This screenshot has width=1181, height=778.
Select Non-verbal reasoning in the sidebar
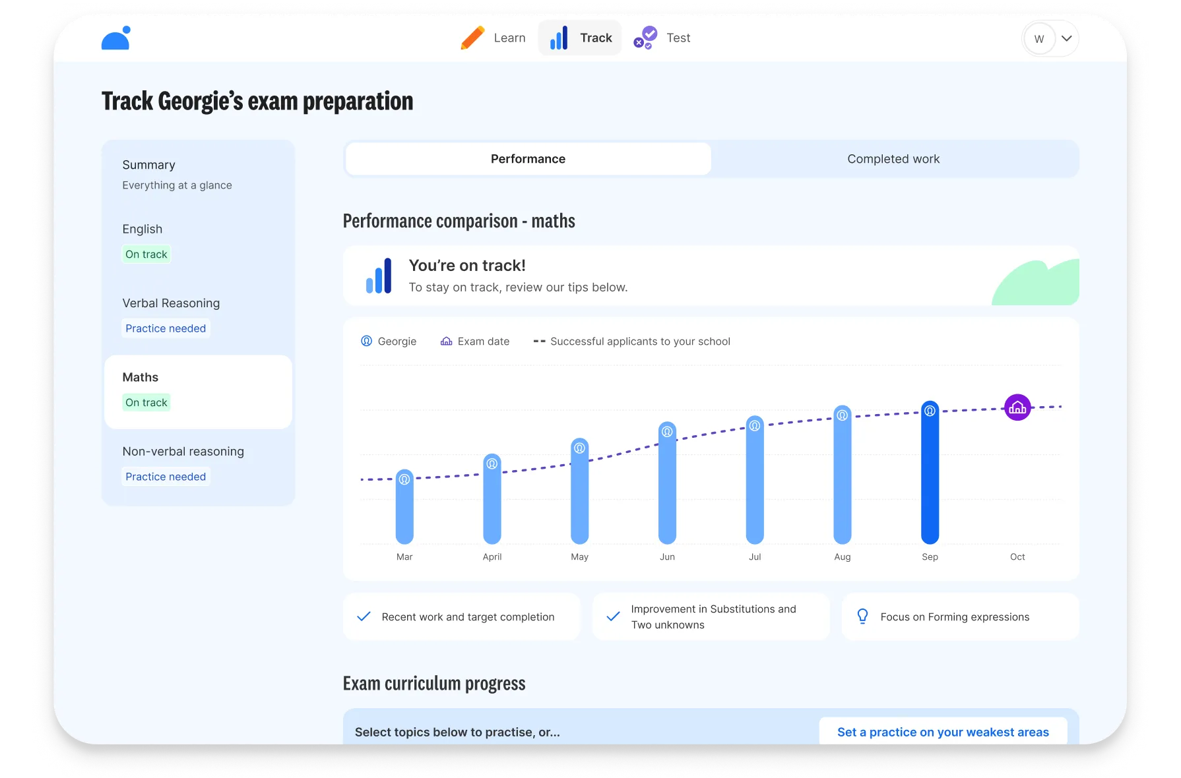point(198,465)
